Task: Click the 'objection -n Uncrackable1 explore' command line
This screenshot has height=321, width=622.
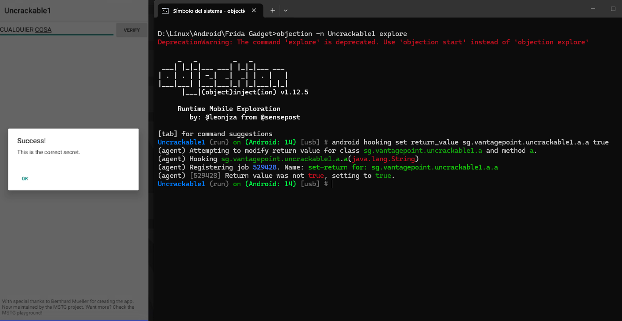Action: pyautogui.click(x=282, y=34)
